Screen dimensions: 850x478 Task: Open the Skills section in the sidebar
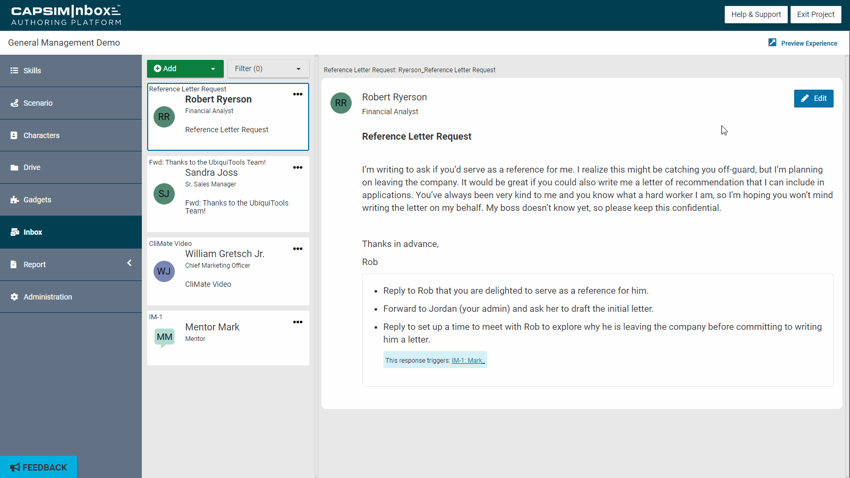(x=32, y=71)
